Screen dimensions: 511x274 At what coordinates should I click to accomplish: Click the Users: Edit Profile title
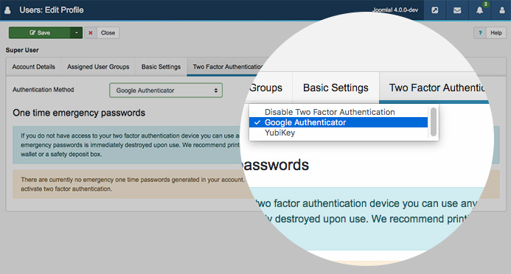[52, 10]
